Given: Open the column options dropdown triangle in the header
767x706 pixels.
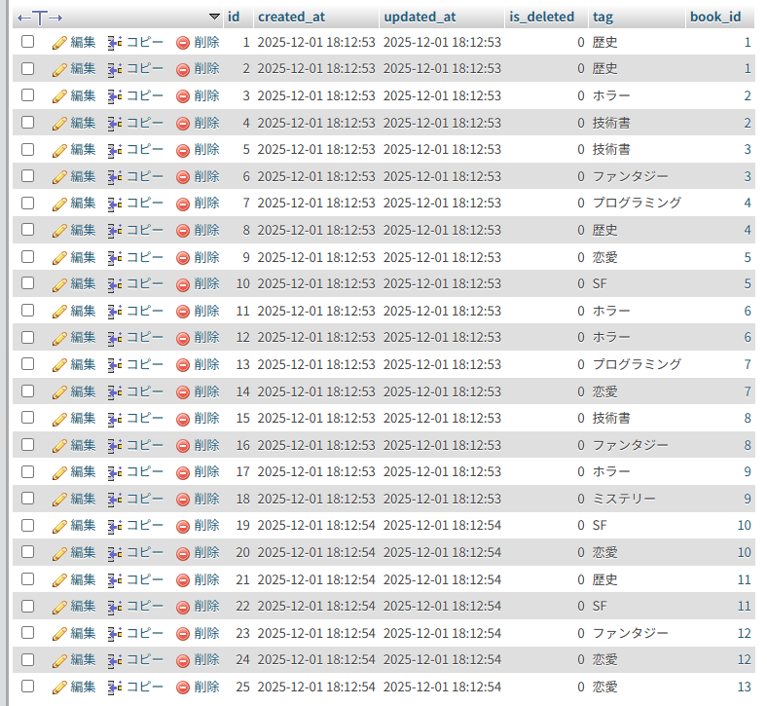Looking at the screenshot, I should click(x=215, y=18).
